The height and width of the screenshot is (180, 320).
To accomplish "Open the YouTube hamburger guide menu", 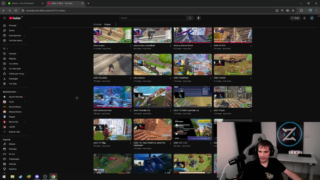I will pos(4,18).
